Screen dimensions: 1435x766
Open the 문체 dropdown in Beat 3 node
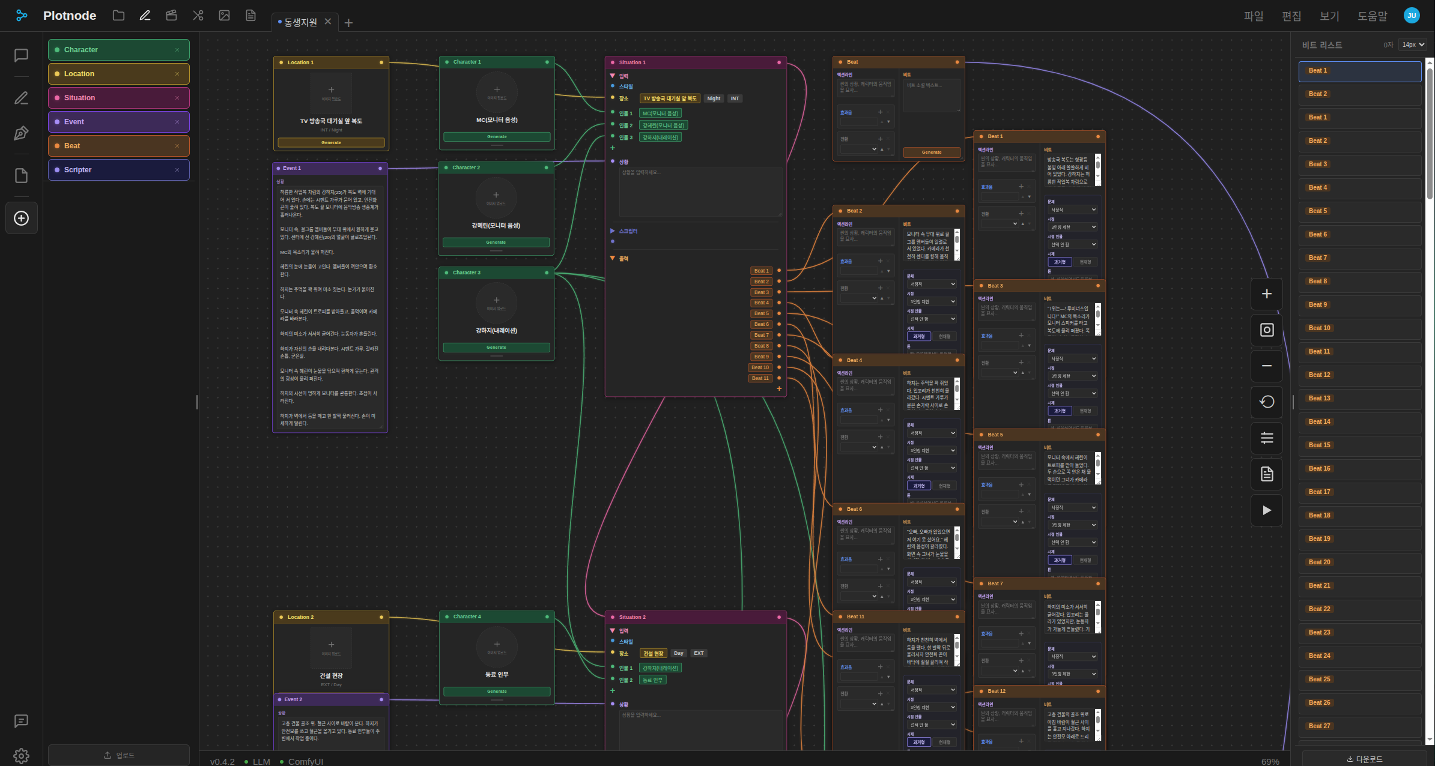point(1073,358)
